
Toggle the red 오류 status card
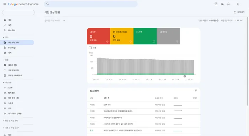click(x=99, y=36)
